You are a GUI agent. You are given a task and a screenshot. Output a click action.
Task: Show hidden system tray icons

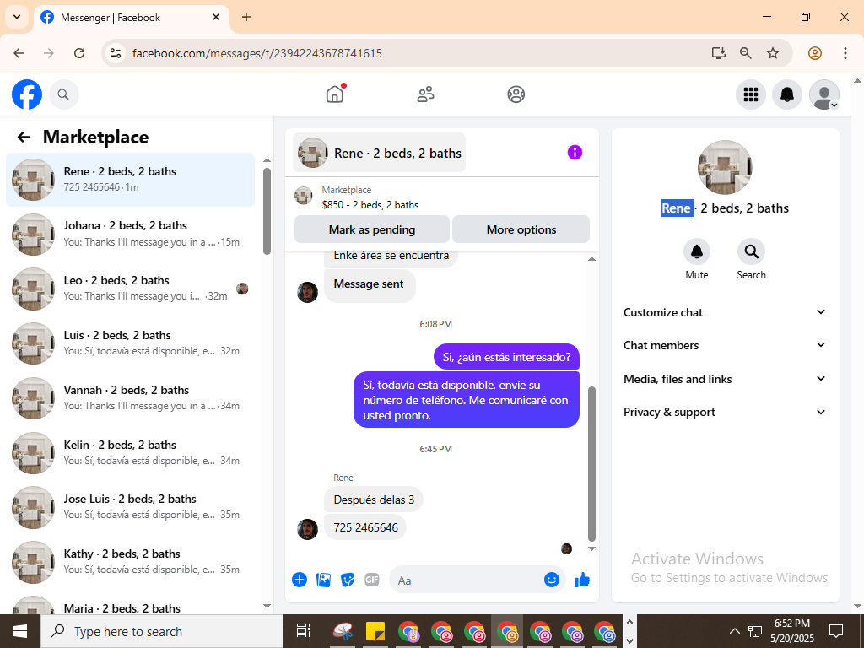734,631
